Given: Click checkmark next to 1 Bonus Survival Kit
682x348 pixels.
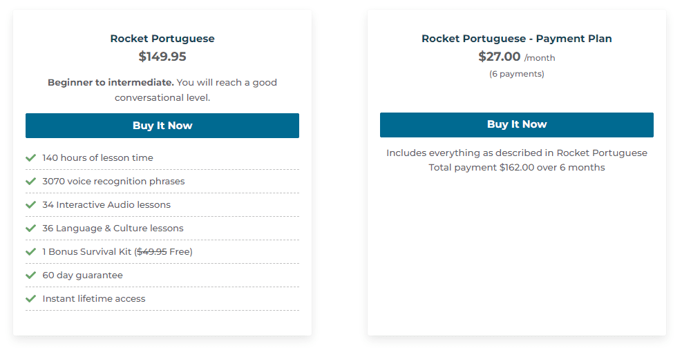Looking at the screenshot, I should 30,252.
